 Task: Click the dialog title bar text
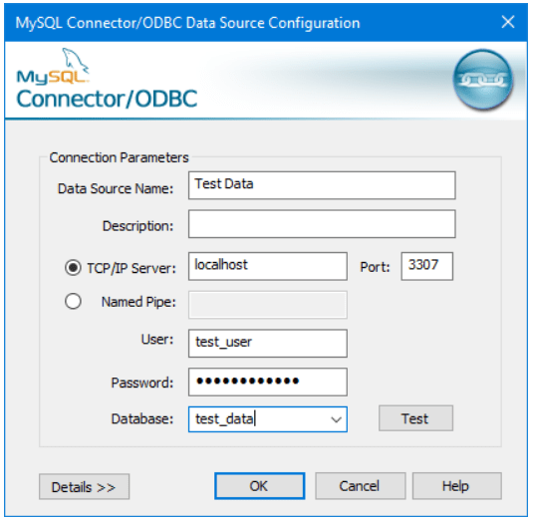[187, 23]
